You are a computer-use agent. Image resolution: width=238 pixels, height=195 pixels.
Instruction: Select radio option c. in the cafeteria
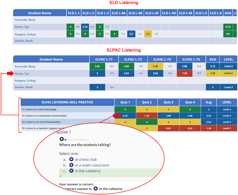tap(61, 171)
